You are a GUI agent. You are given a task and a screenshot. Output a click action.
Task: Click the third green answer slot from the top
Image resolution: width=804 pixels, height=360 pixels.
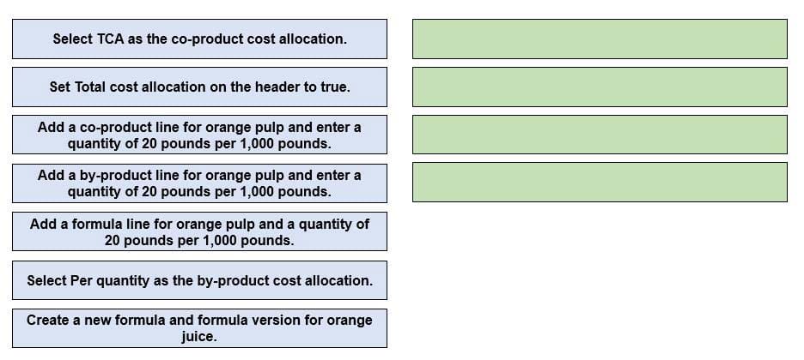[x=600, y=135]
